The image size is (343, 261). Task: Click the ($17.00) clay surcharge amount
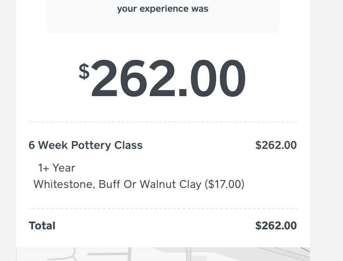(225, 184)
